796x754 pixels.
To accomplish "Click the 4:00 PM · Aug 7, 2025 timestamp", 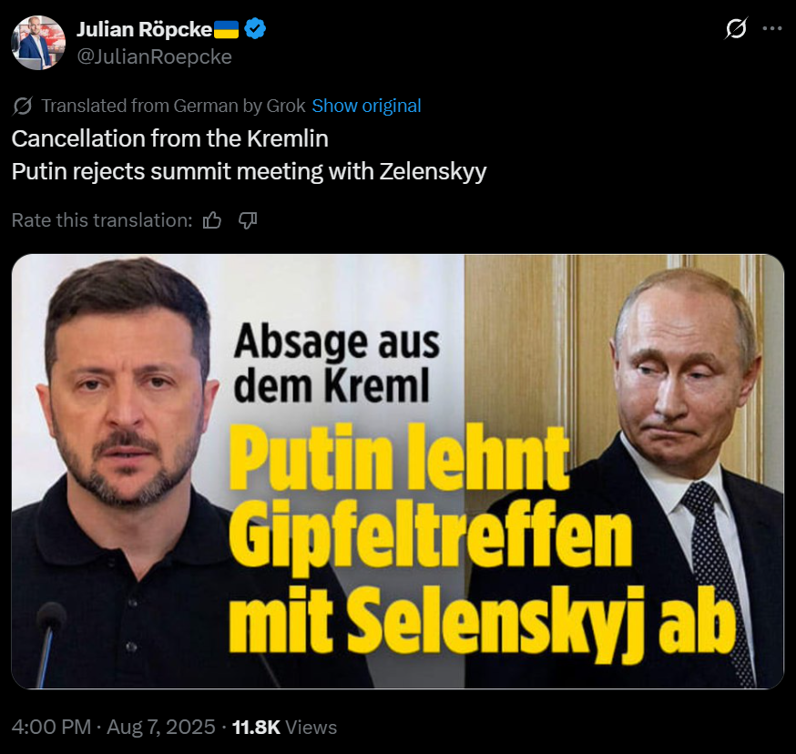I will click(x=113, y=727).
